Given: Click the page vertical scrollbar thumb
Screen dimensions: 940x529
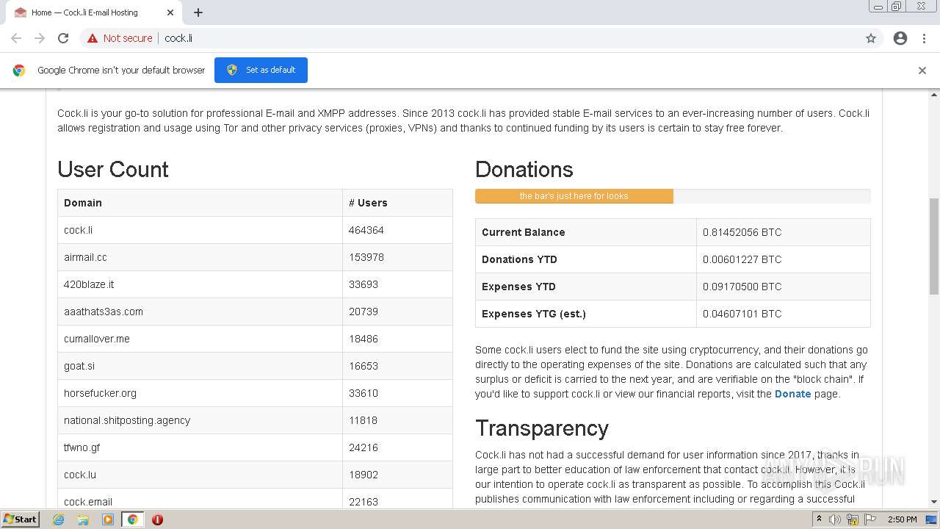Looking at the screenshot, I should (934, 246).
